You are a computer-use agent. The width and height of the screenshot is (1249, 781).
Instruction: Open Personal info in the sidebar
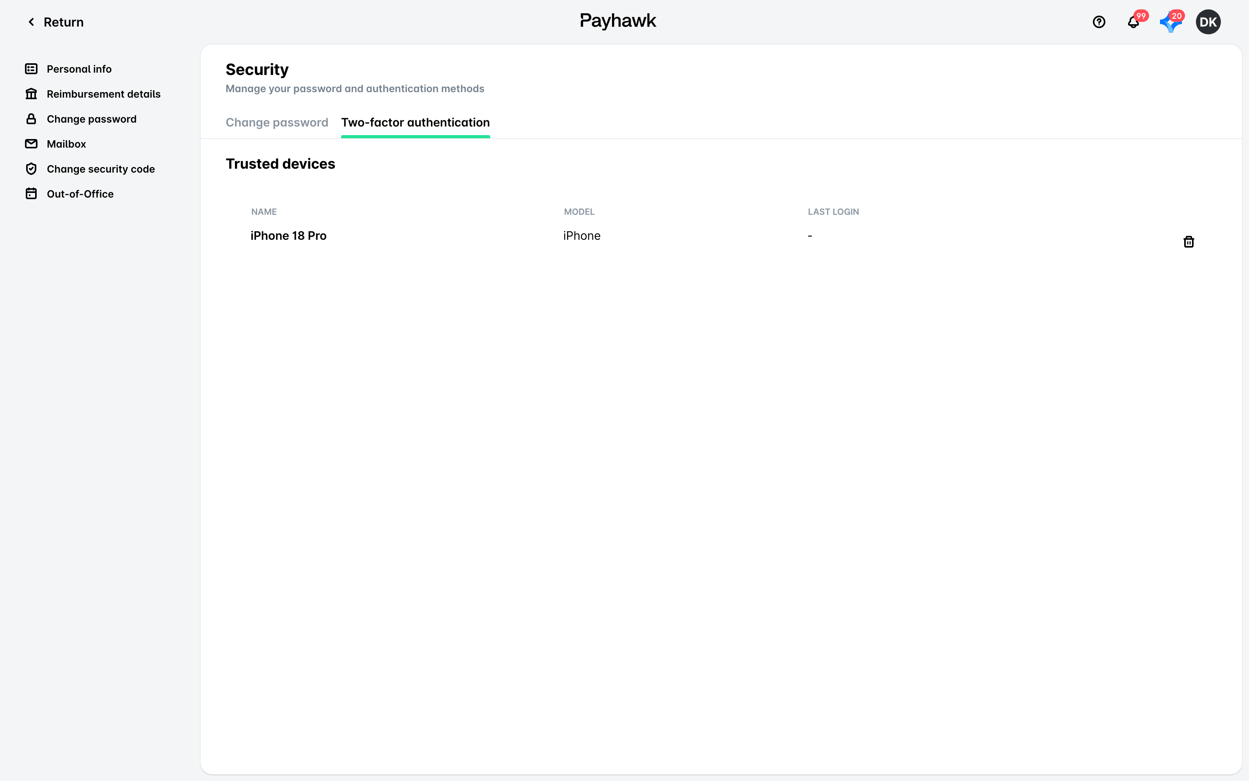point(79,69)
